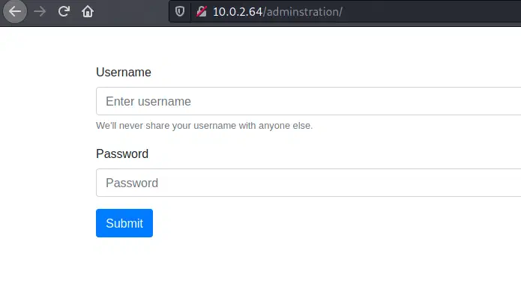Screen dimensions: 521x298
Task: Click the 10.0.2.64 host in address bar
Action: pos(238,12)
